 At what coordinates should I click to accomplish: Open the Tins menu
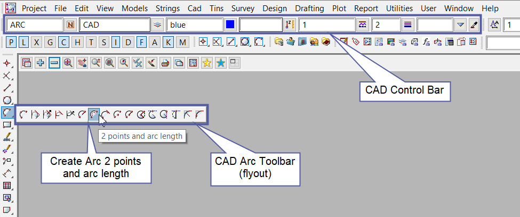pyautogui.click(x=217, y=9)
